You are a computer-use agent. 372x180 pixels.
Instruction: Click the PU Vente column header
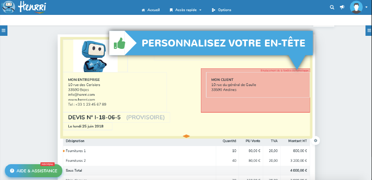tap(253, 141)
